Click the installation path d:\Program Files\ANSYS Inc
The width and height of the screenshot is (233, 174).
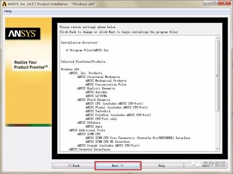tap(87, 50)
